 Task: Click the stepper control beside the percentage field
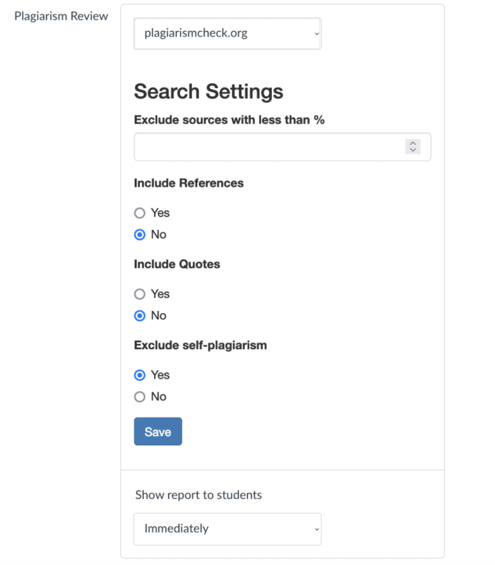(412, 146)
